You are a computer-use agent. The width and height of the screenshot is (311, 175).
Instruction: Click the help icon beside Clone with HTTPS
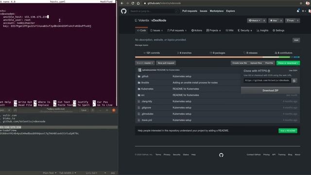coord(269,71)
